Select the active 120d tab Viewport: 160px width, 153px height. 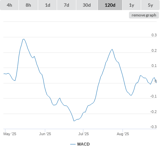click(110, 5)
